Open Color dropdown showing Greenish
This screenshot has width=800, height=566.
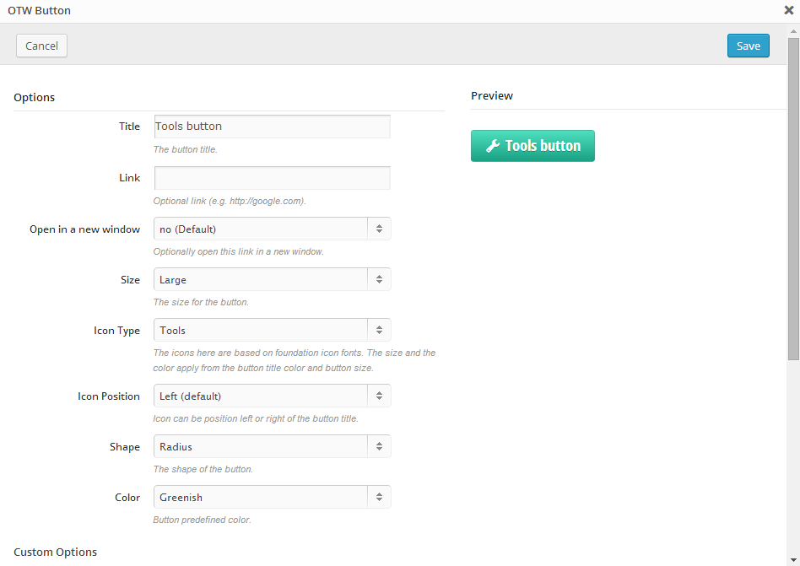tap(273, 497)
